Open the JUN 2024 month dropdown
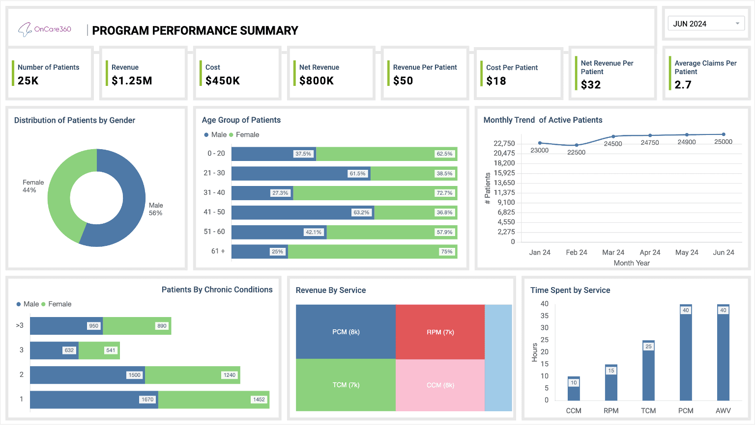The image size is (755, 425). point(706,24)
